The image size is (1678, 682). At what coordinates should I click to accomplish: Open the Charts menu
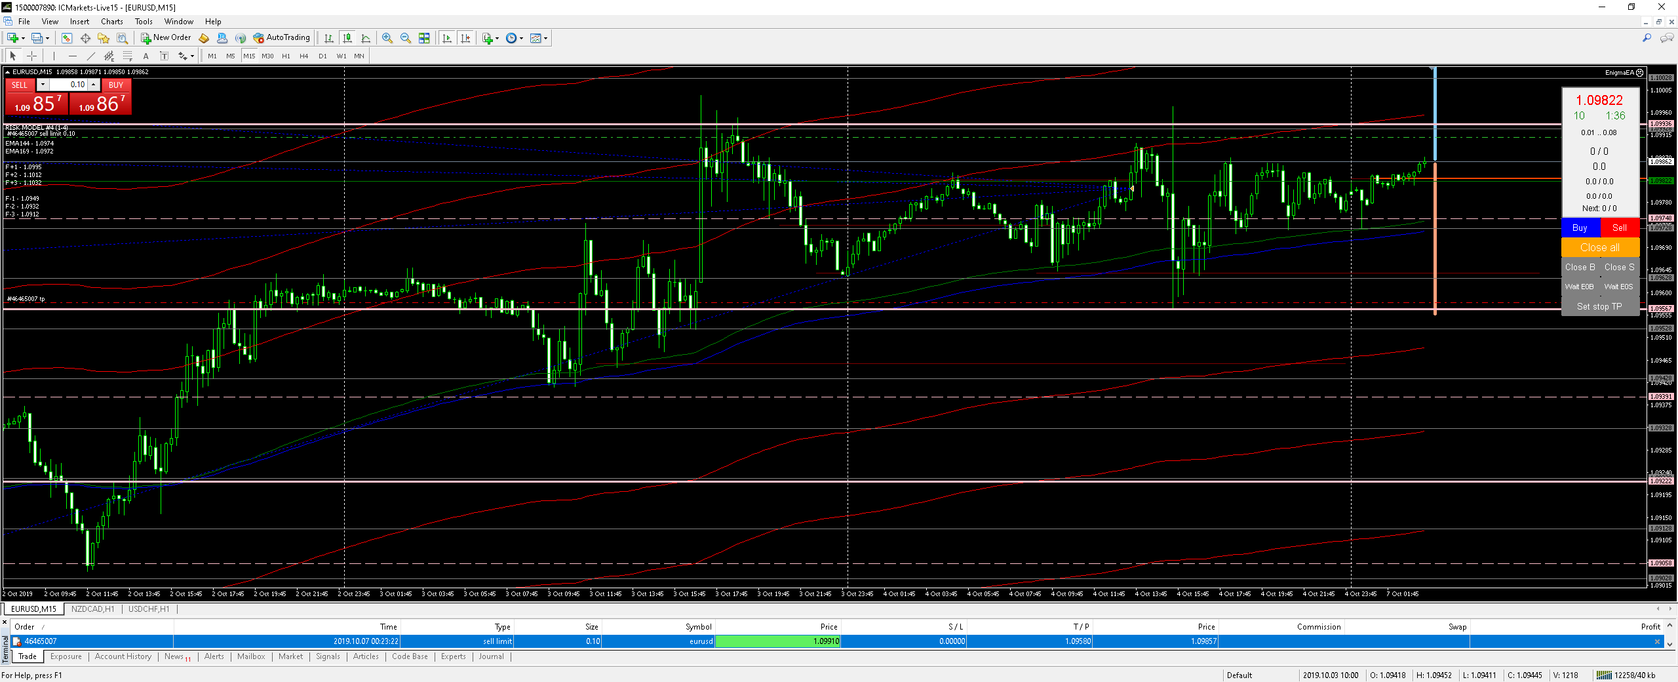coord(111,22)
